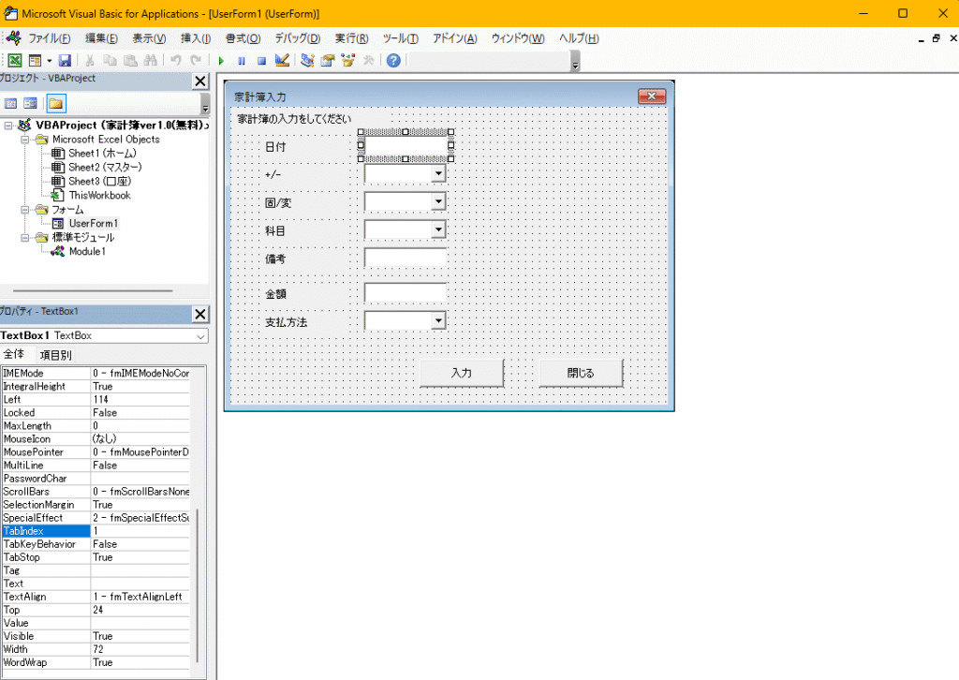Open Find with the binoculars icon
959x680 pixels.
click(151, 61)
